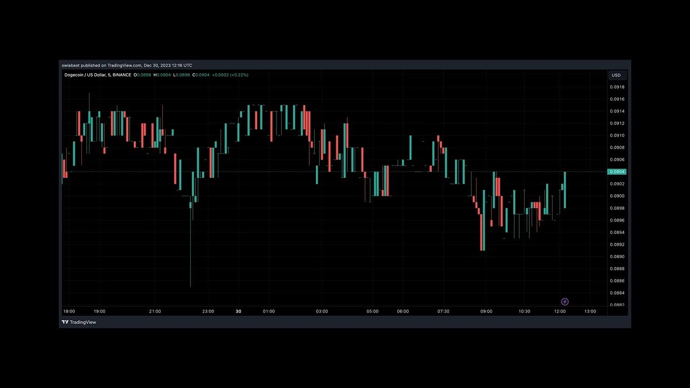This screenshot has width=690, height=388.
Task: Click the latest green candle at chart's right
Action: coord(565,190)
